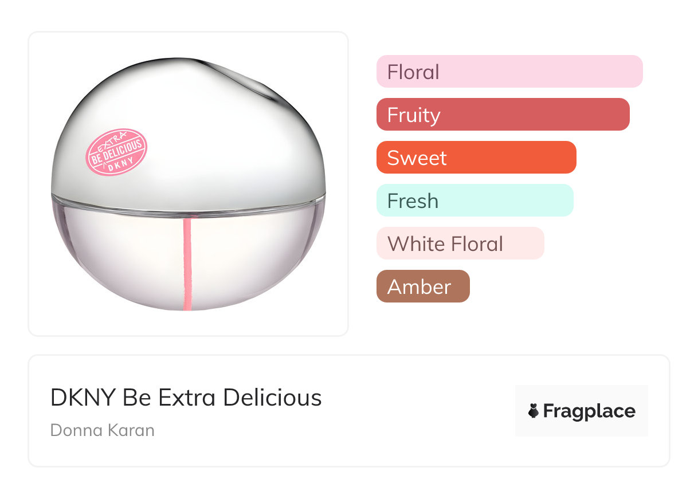
Task: Select the White Floral accord bar
Action: [460, 243]
